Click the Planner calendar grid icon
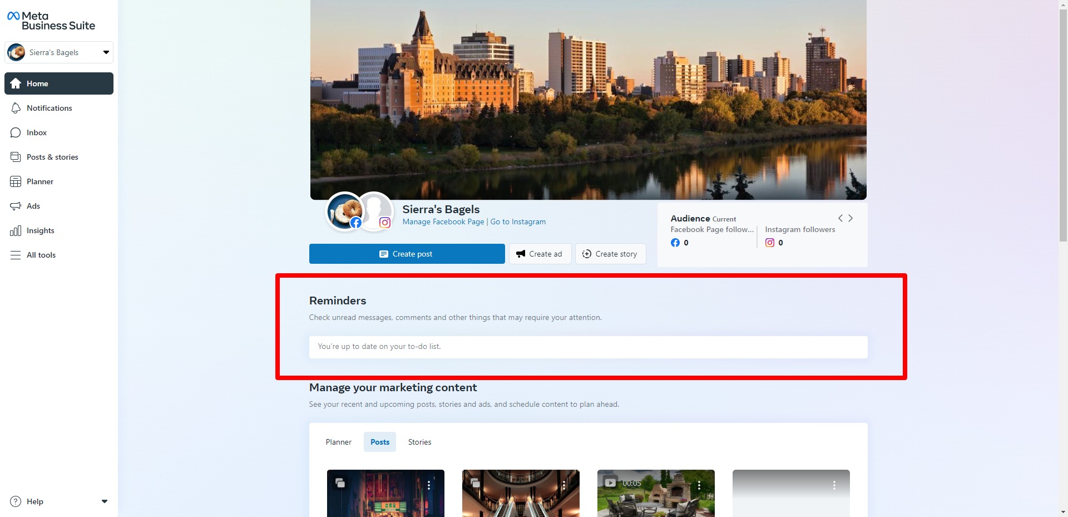 [x=16, y=181]
